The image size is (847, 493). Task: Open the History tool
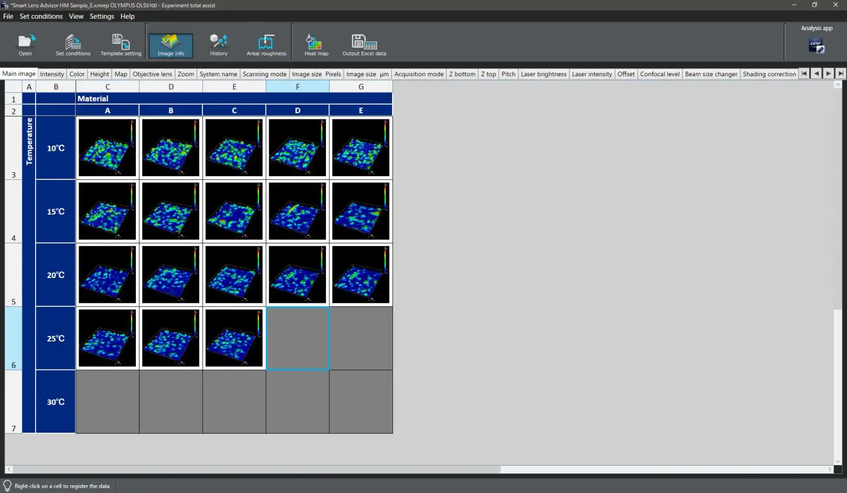click(218, 45)
